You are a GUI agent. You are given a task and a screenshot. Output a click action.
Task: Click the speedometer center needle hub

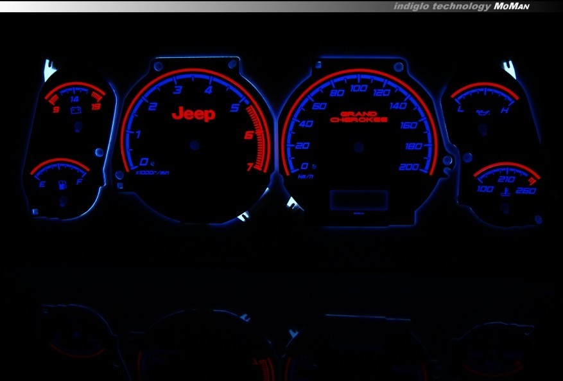(358, 147)
